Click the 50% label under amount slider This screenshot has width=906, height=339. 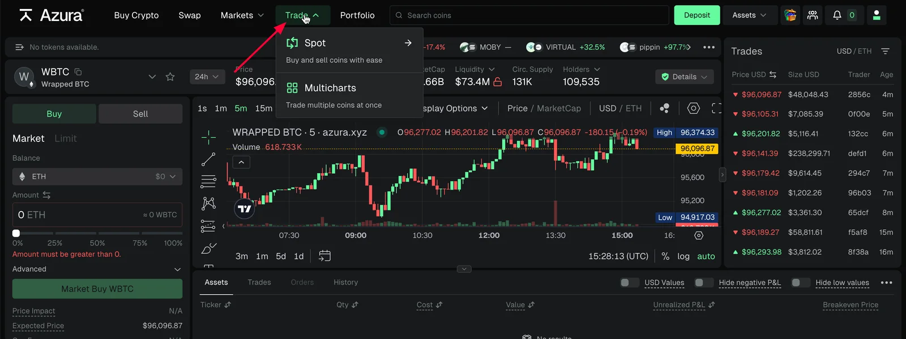tap(97, 243)
